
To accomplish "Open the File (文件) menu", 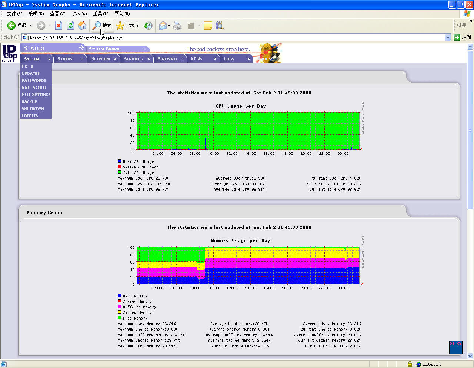I will 15,14.
